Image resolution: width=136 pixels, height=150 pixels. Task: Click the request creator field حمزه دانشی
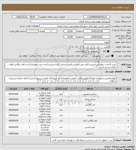tap(75, 26)
